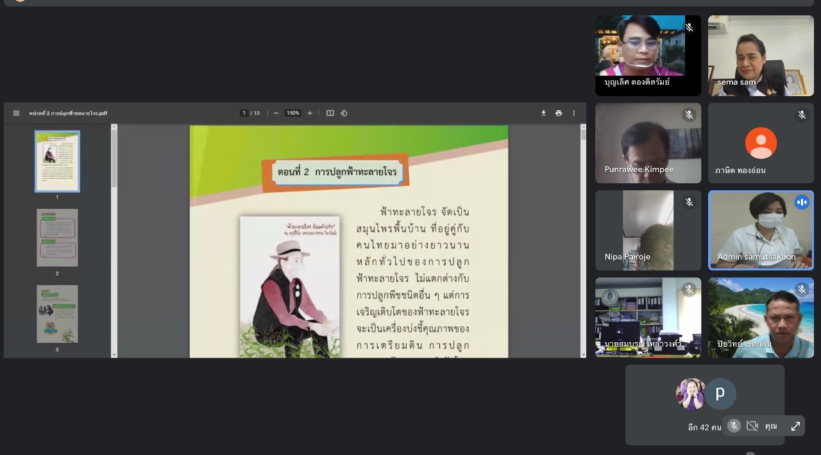Print the PDF document
Image resolution: width=821 pixels, height=455 pixels.
[559, 113]
